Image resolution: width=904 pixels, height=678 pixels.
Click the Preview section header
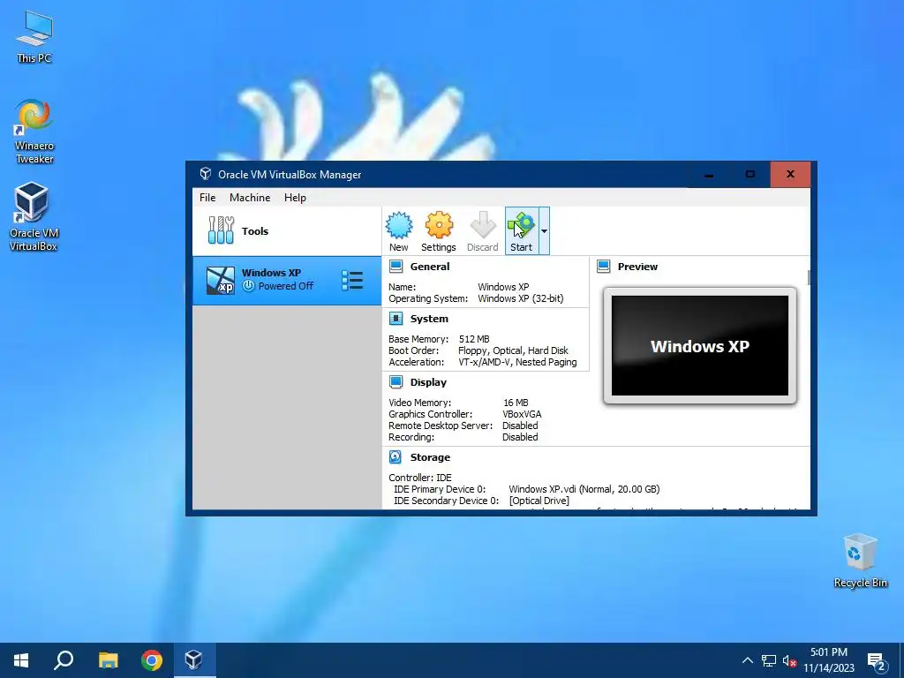coord(637,267)
